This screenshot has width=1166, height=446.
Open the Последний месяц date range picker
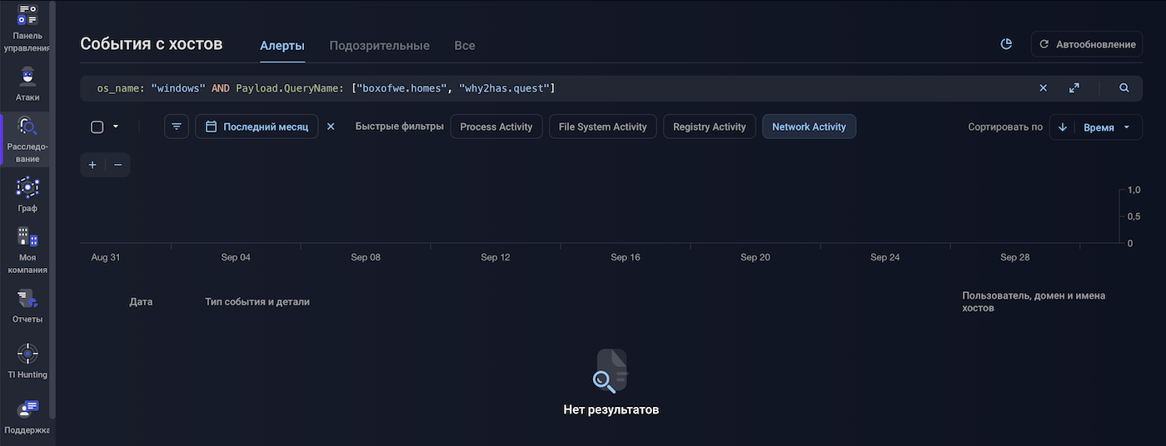pos(257,126)
